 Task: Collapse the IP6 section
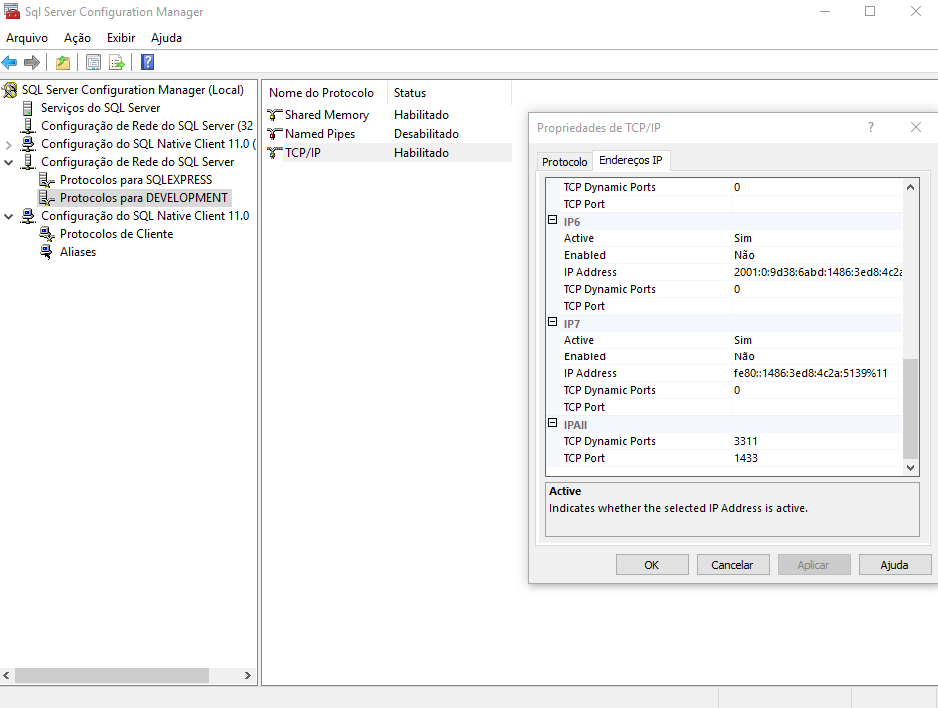click(553, 220)
